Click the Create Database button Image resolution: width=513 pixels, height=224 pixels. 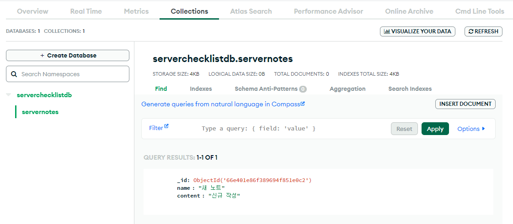[68, 56]
